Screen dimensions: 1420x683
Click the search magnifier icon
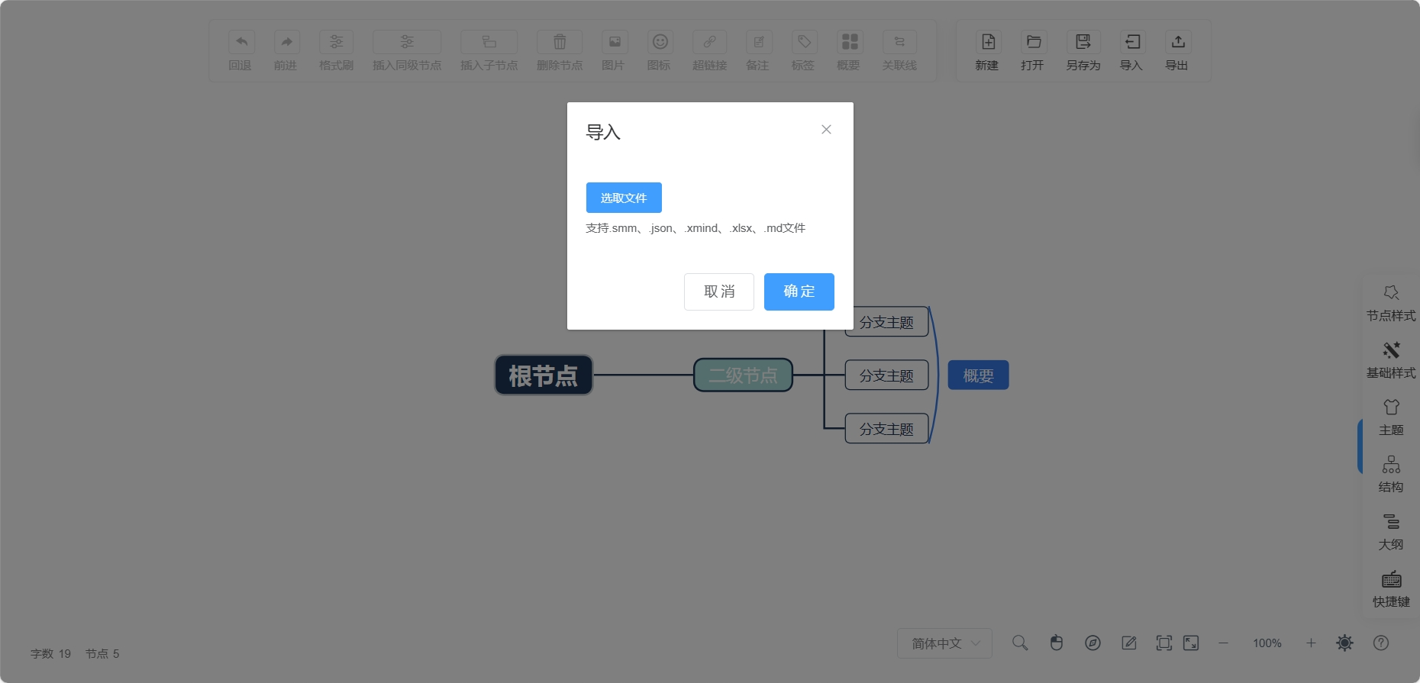(x=1020, y=643)
